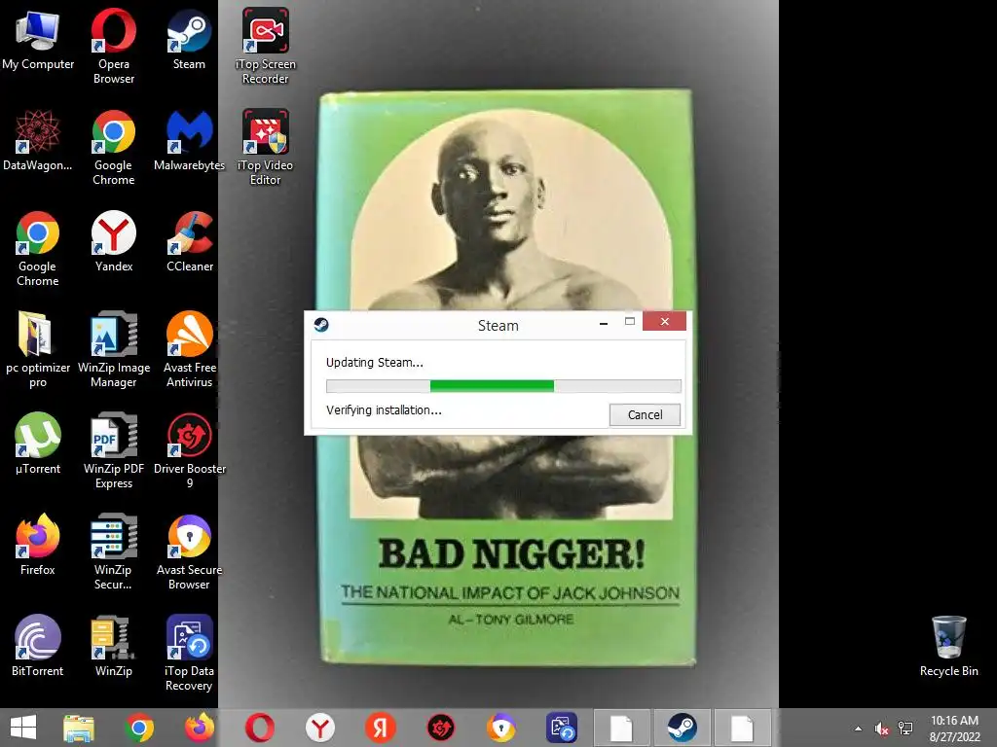Screen dimensions: 997x747
Task: Select the 'Updating Steam...' text
Action: click(x=375, y=363)
